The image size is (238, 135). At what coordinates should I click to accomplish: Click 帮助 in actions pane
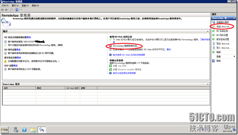[218, 61]
